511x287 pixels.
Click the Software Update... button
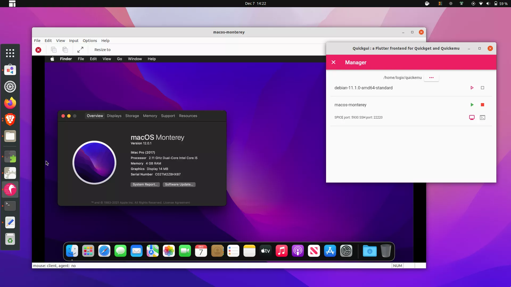click(179, 184)
